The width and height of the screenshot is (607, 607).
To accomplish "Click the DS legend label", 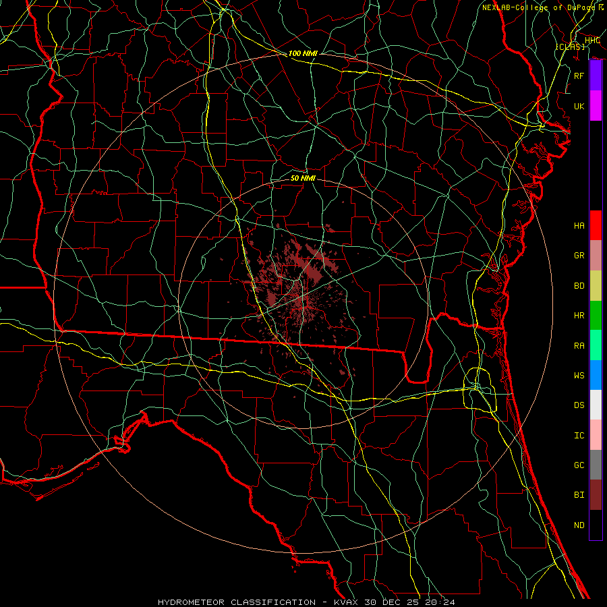I will tap(579, 405).
